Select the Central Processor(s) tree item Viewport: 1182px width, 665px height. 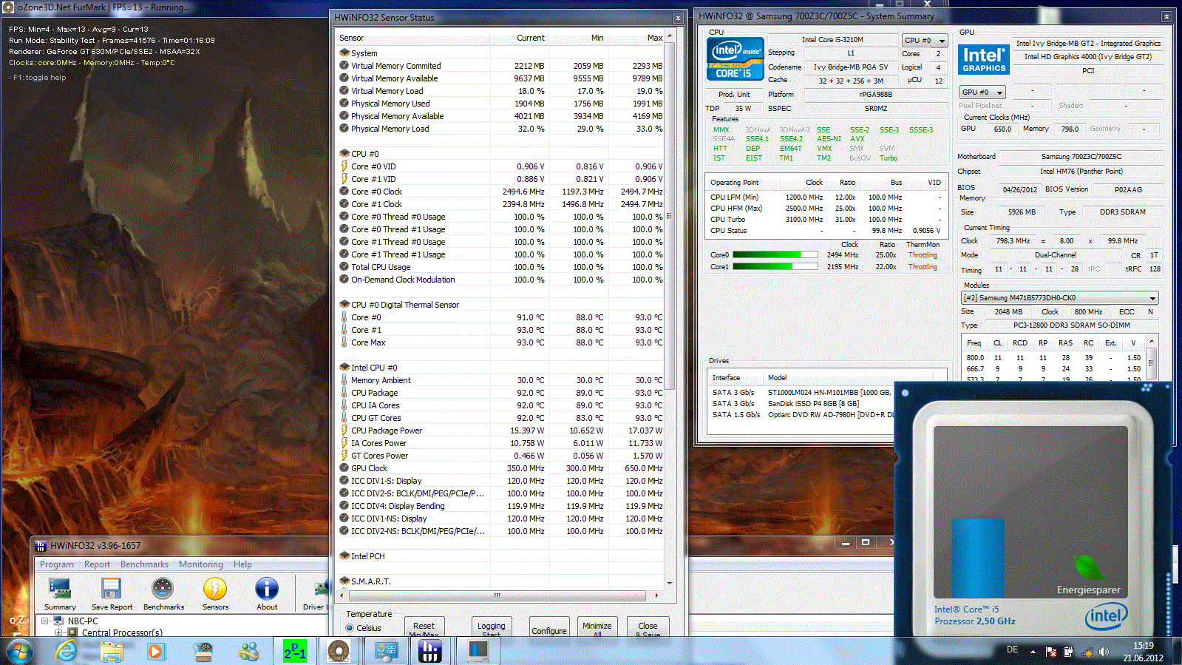(122, 632)
